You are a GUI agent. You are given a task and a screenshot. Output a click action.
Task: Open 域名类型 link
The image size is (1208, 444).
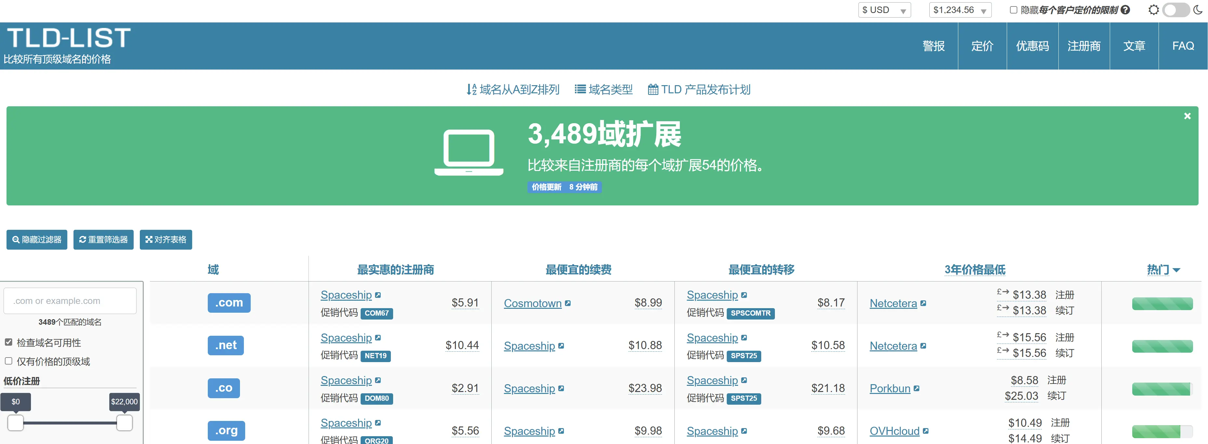click(604, 90)
